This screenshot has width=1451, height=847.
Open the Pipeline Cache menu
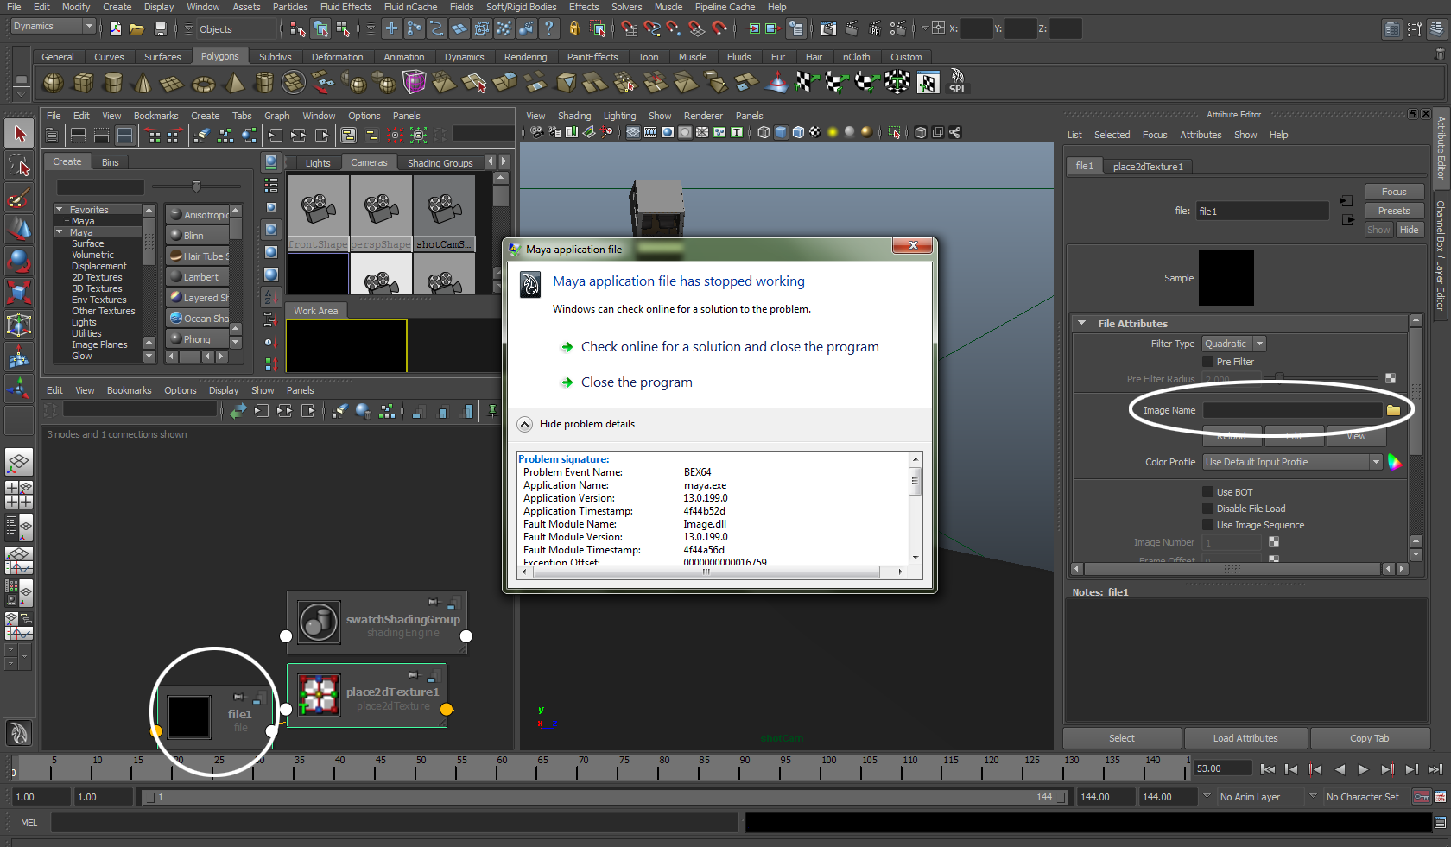tap(725, 7)
